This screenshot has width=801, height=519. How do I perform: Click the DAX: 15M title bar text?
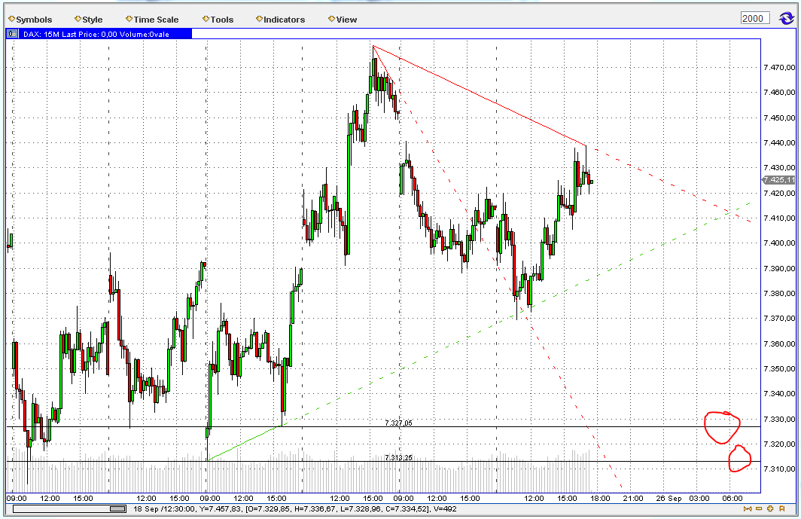click(96, 34)
